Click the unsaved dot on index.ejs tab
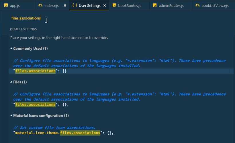Image resolution: width=235 pixels, height=143 pixels. 65,5
